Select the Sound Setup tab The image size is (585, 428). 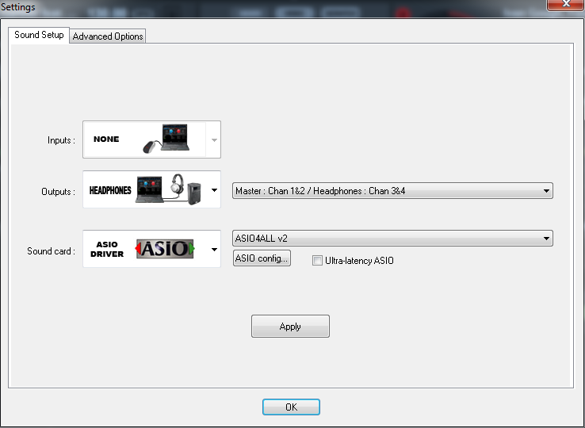pos(39,35)
